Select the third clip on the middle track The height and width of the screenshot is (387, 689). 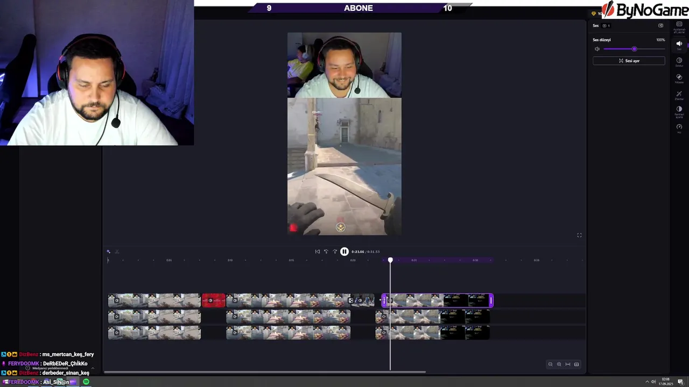433,317
